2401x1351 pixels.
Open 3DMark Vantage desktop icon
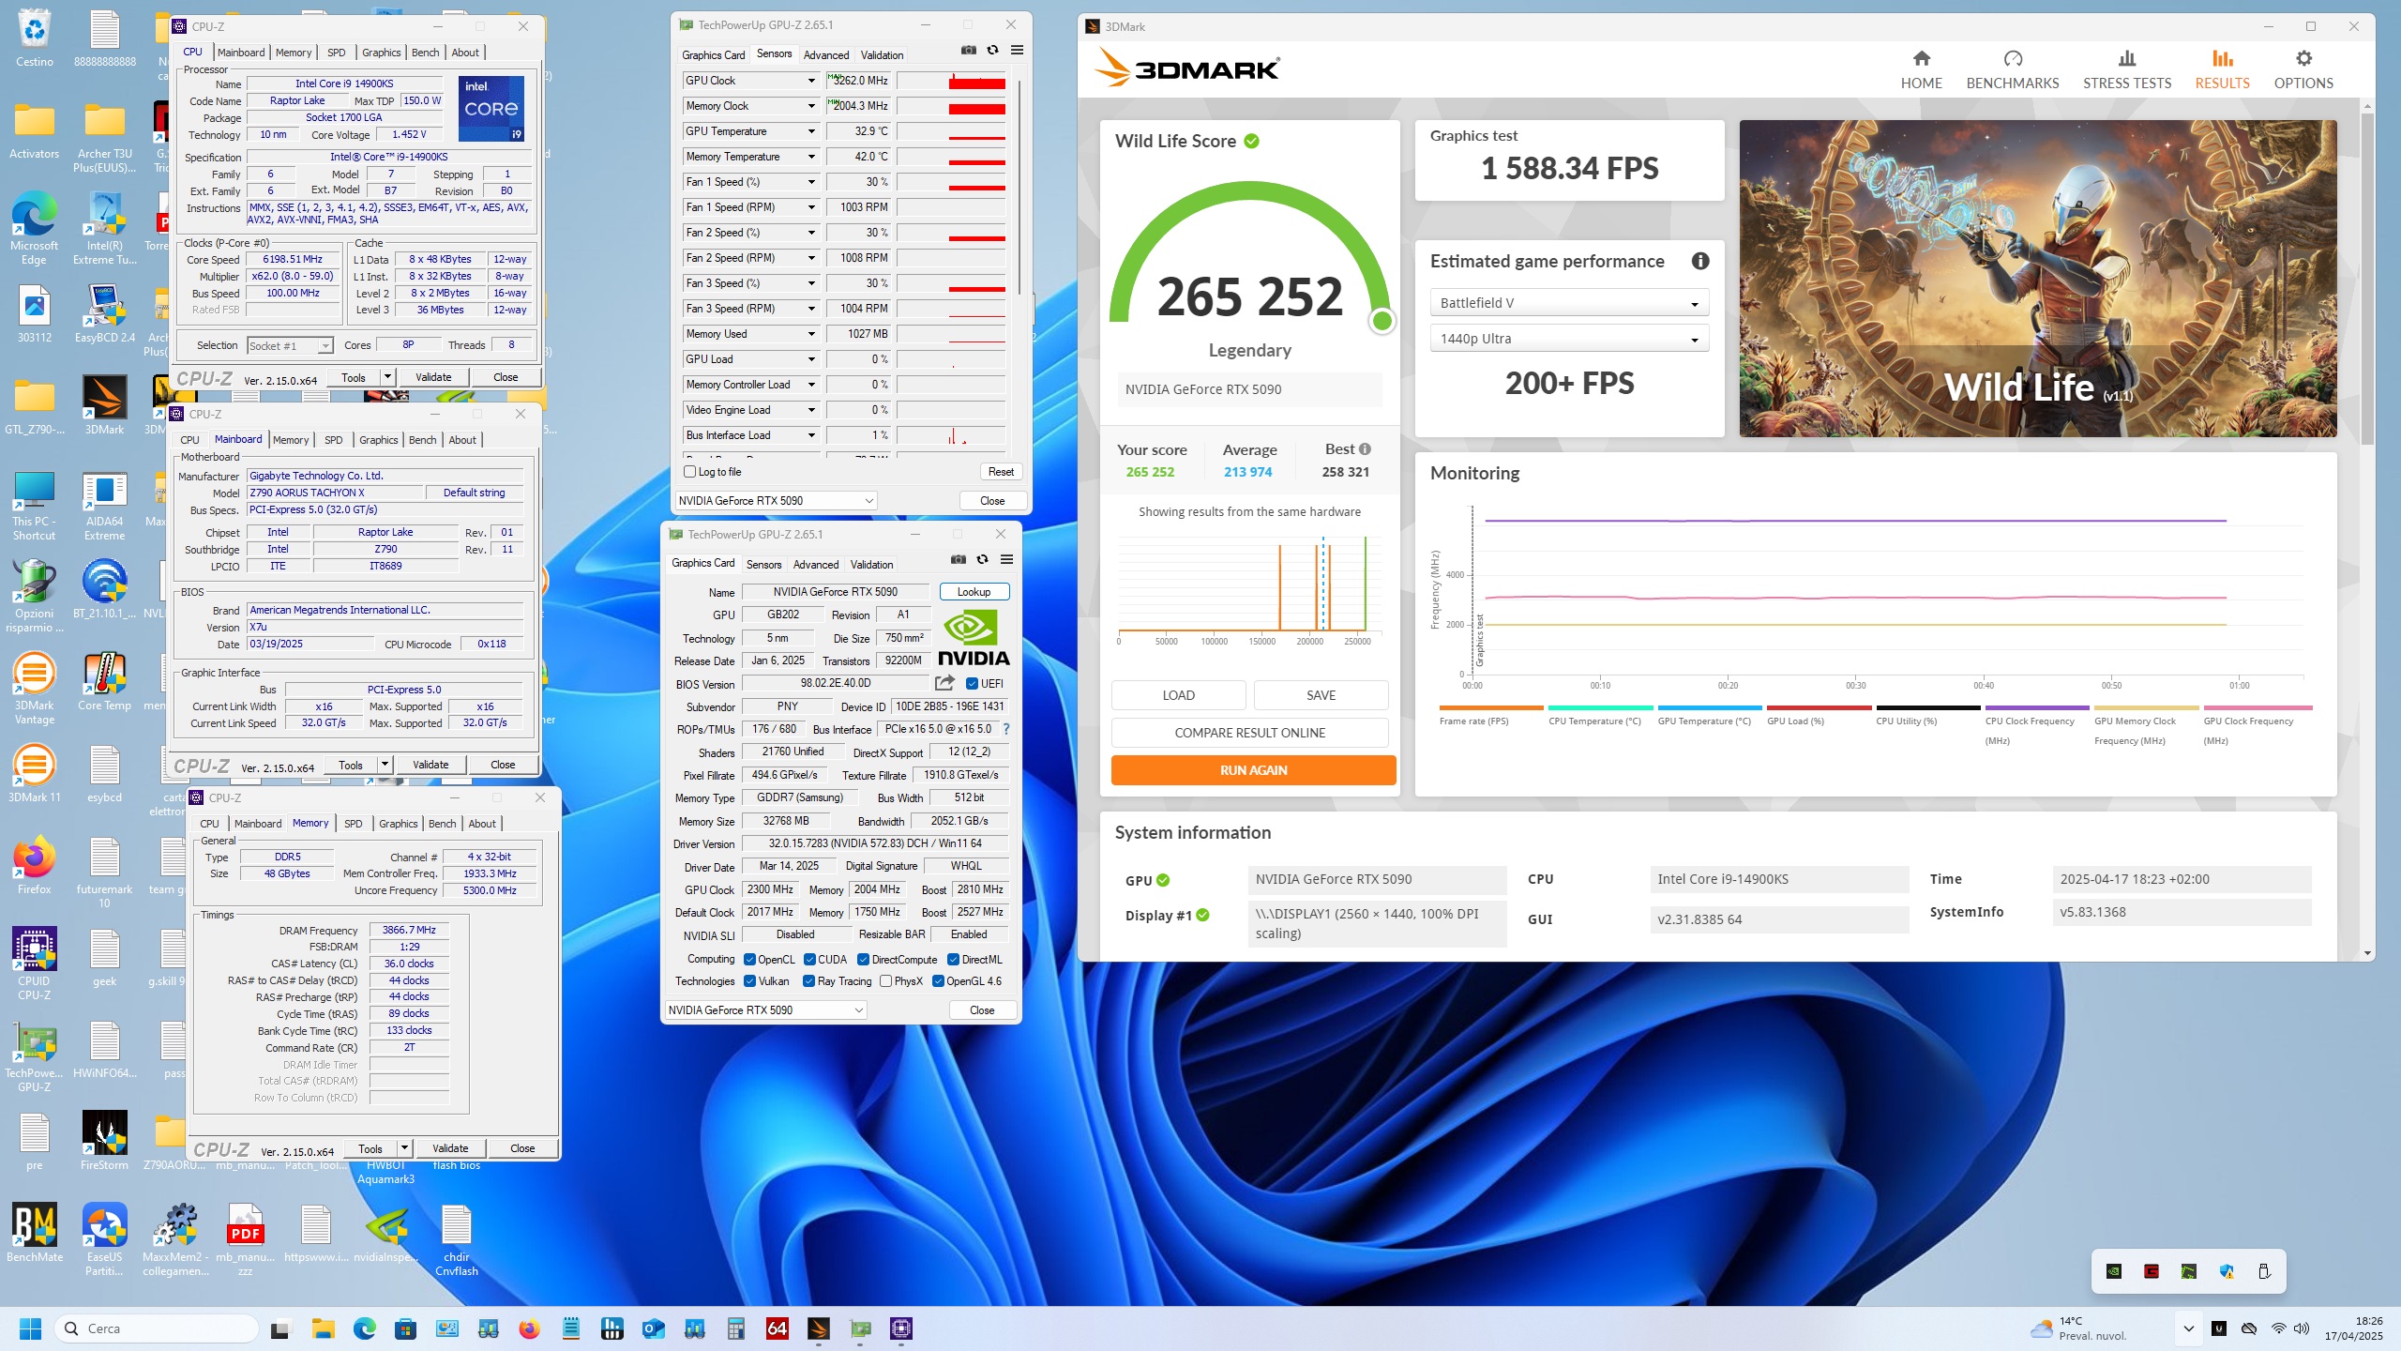(35, 688)
